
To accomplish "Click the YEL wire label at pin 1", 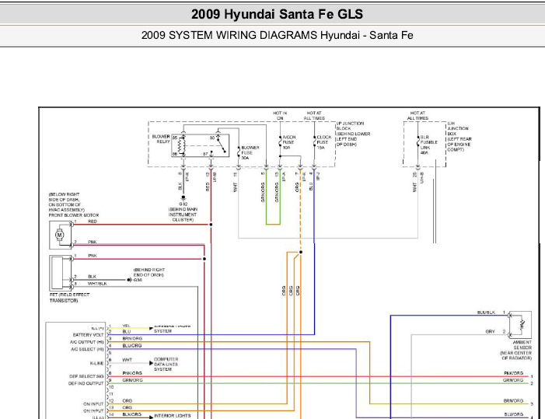I will pyautogui.click(x=126, y=326).
